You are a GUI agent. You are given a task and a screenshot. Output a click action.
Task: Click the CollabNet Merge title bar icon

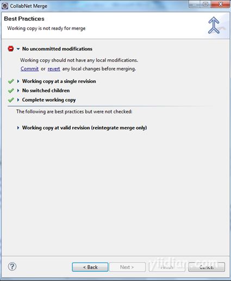[x=5, y=6]
